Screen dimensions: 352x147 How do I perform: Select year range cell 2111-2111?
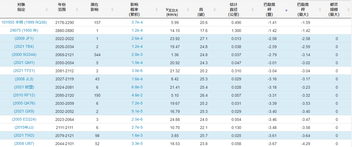(x=65, y=127)
